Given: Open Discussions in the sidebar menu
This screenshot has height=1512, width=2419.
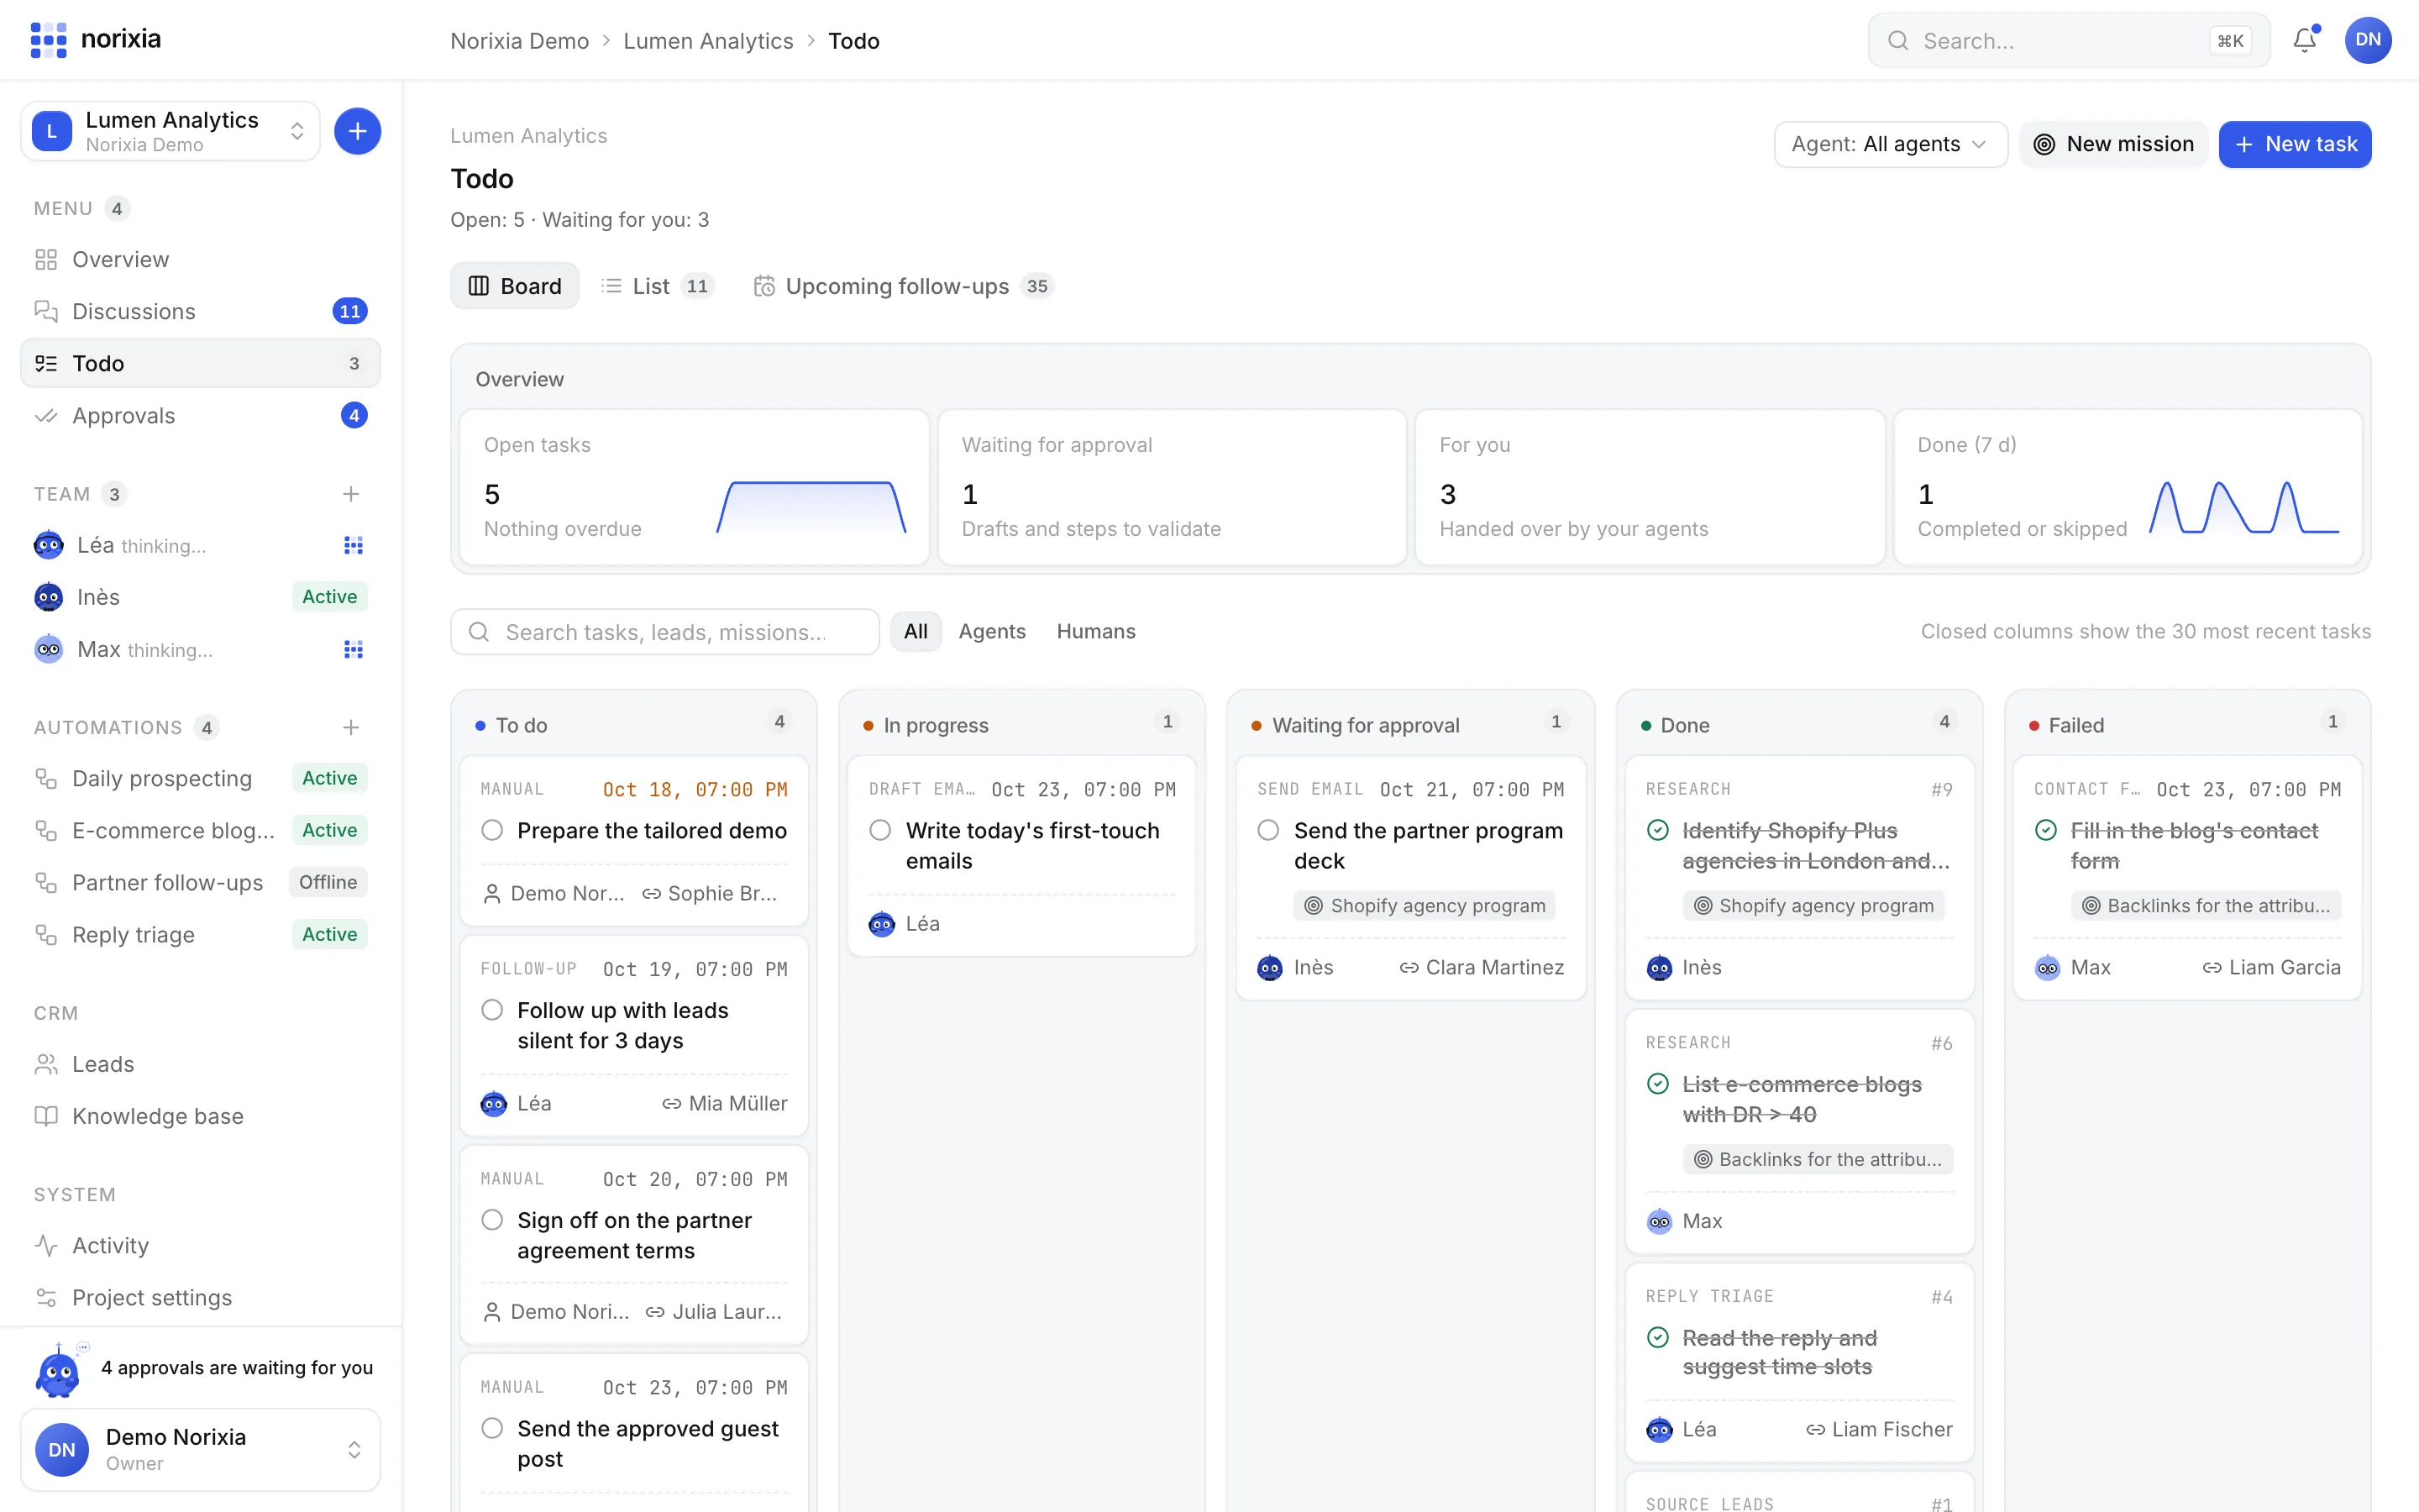Looking at the screenshot, I should click(200, 311).
